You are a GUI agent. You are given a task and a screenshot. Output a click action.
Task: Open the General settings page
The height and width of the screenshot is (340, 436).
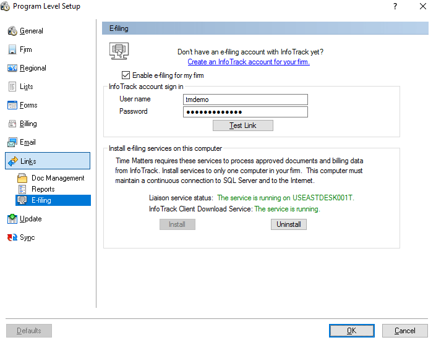(x=31, y=31)
